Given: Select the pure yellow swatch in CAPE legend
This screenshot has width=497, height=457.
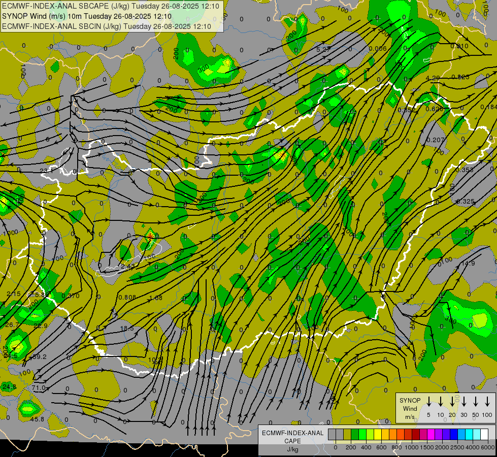Looking at the screenshot, I should (378, 434).
